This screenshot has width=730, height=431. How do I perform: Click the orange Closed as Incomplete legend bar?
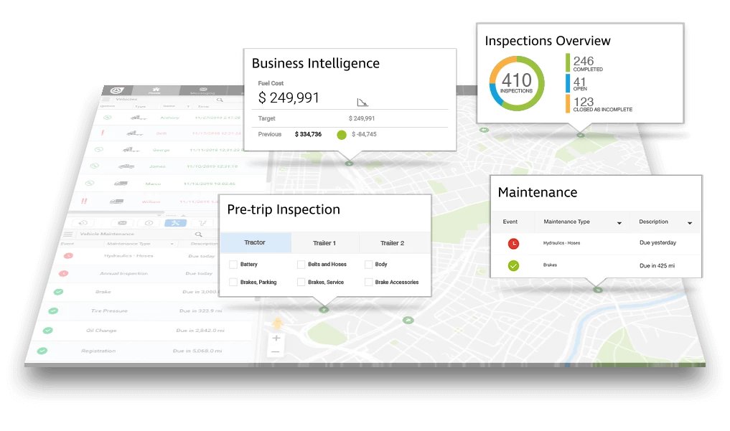[x=568, y=104]
